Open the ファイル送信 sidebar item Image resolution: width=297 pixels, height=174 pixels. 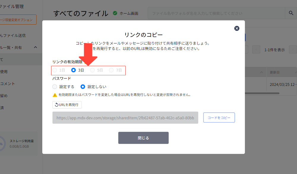click(13, 35)
